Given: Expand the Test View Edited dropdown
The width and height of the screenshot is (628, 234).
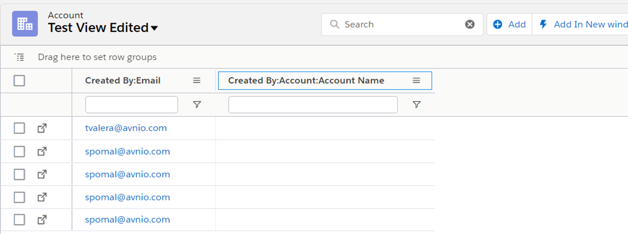Looking at the screenshot, I should click(x=154, y=29).
